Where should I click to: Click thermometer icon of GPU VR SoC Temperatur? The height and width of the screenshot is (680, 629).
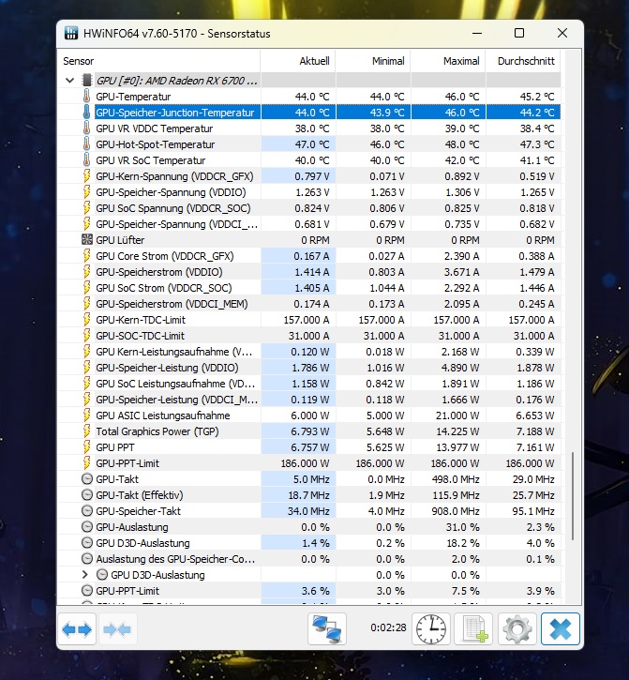point(86,160)
